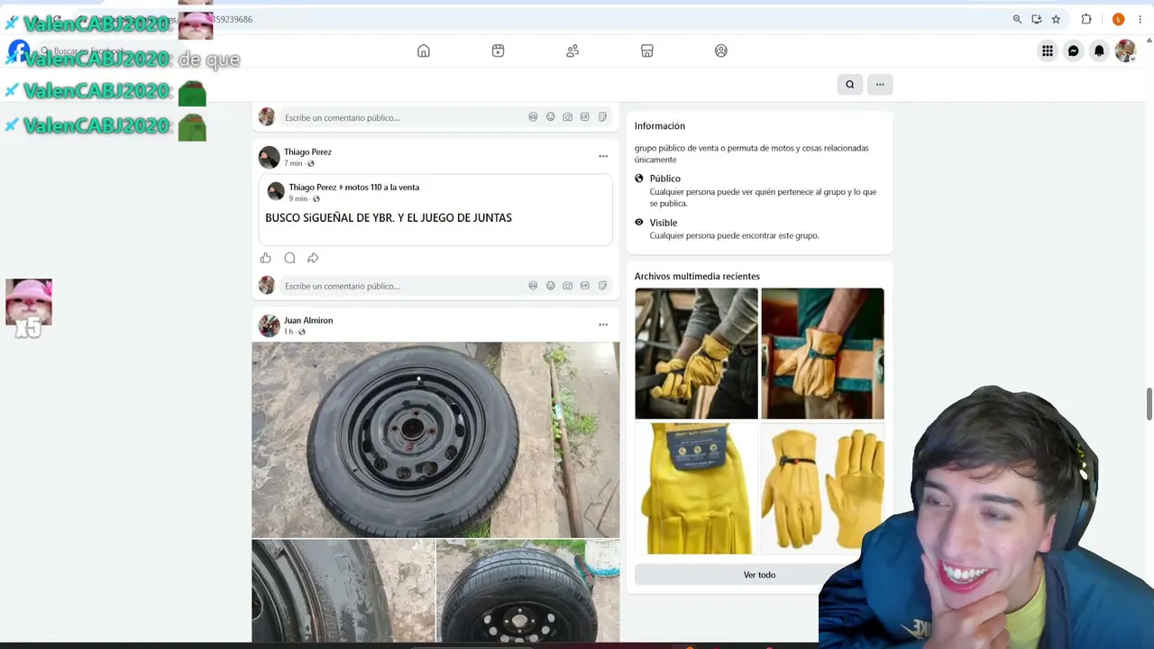
Task: Click the 'Archivos multimedia recientes' heading
Action: pos(697,277)
